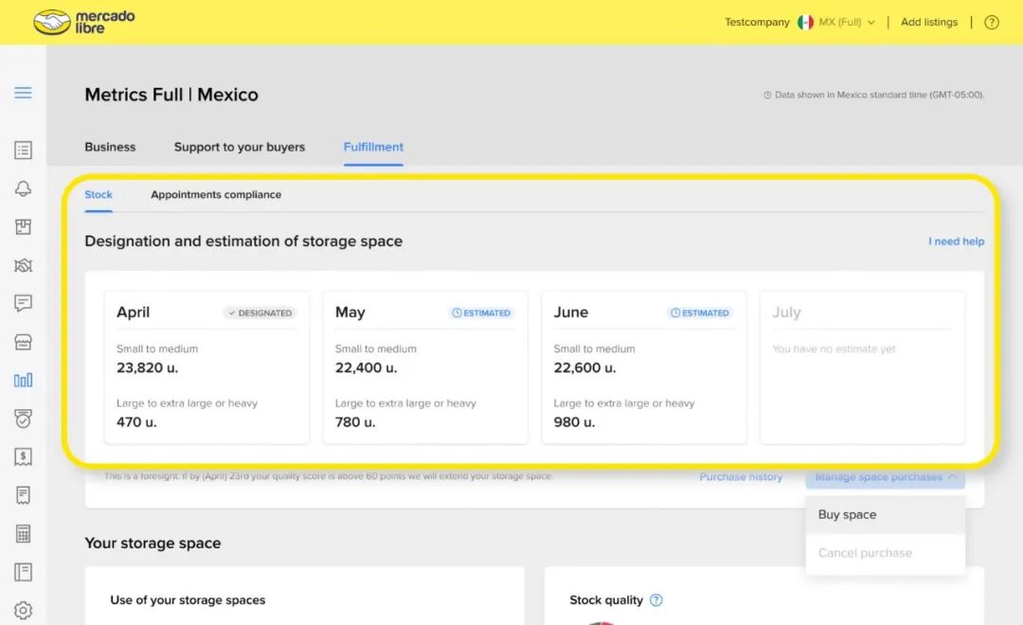The width and height of the screenshot is (1023, 625).
Task: Open the billing dollar receipt icon
Action: (23, 456)
